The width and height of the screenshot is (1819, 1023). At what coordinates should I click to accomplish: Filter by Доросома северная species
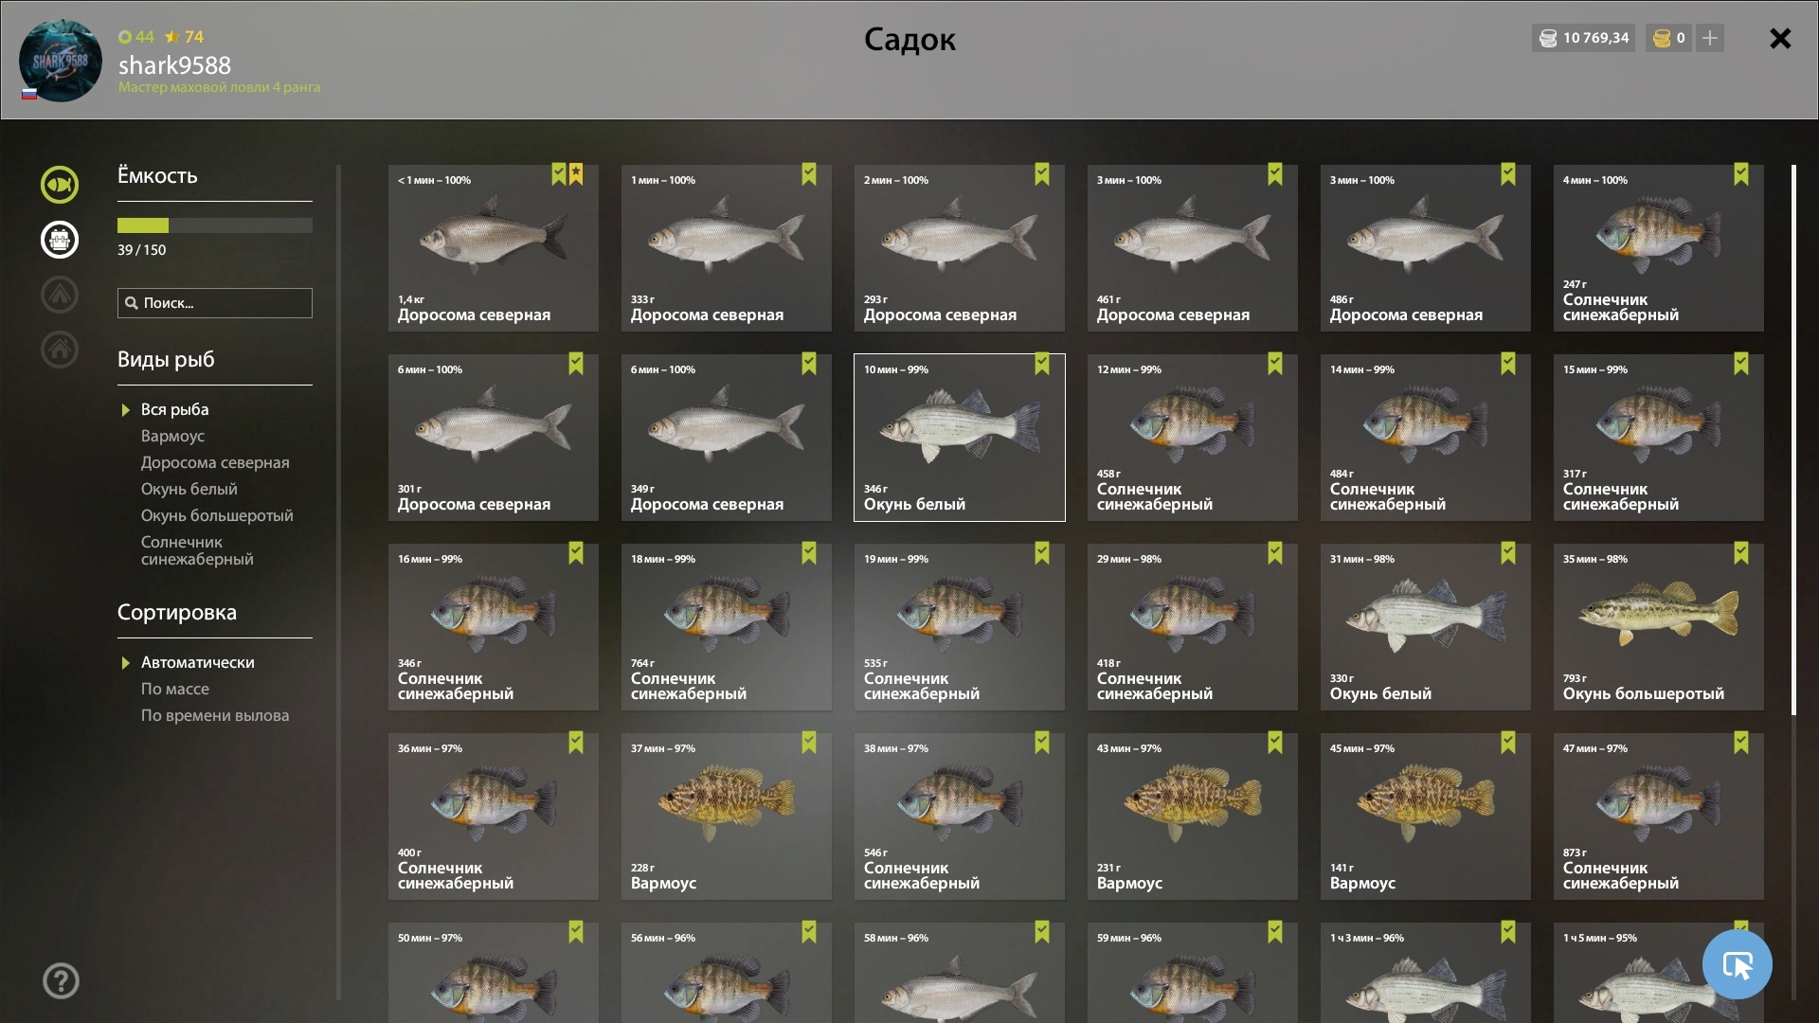pyautogui.click(x=215, y=462)
